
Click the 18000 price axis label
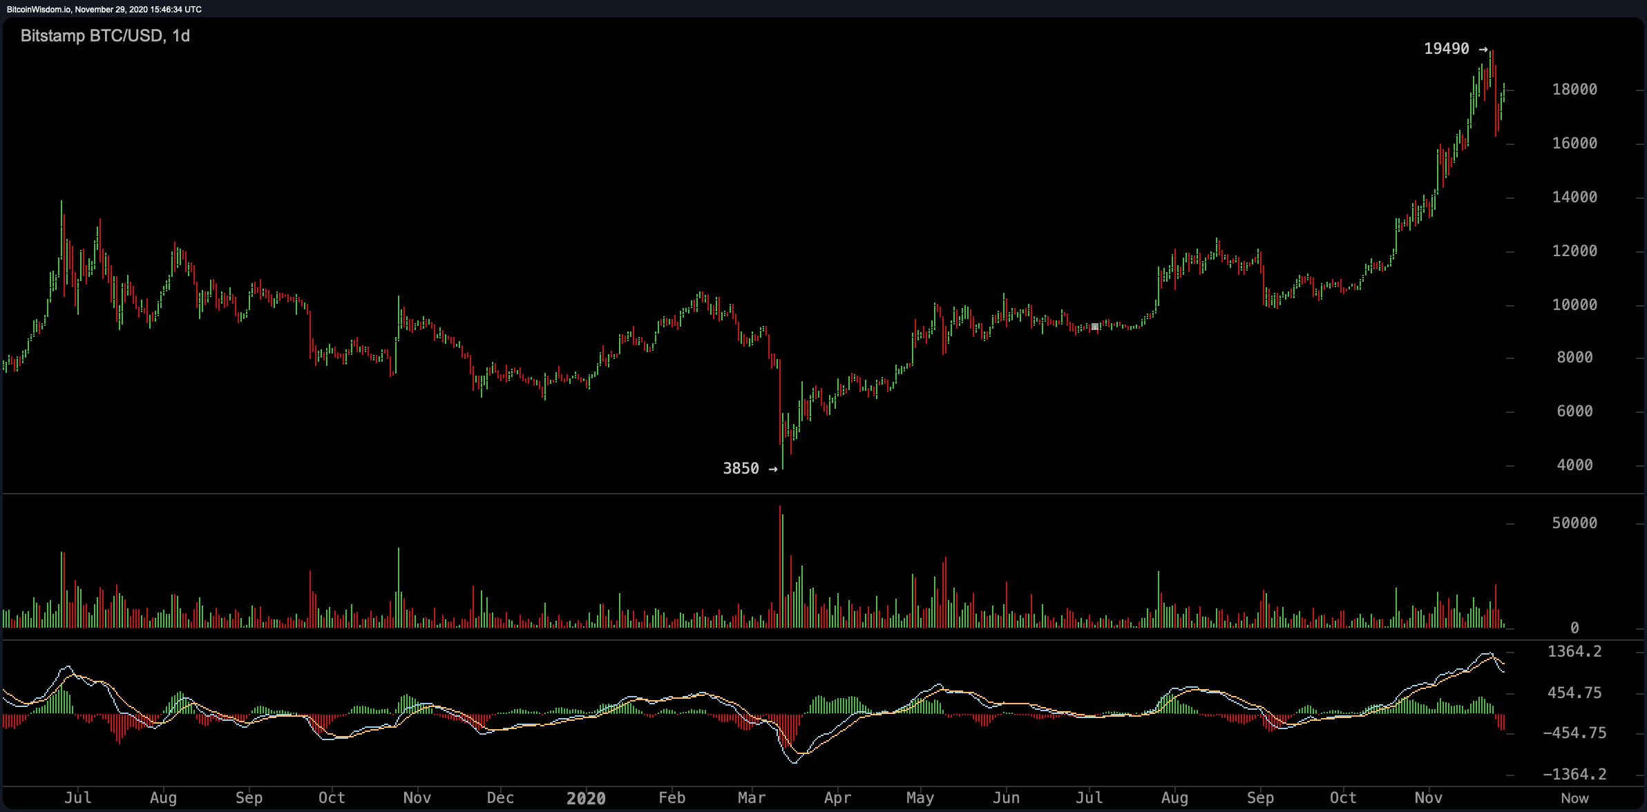tap(1574, 90)
